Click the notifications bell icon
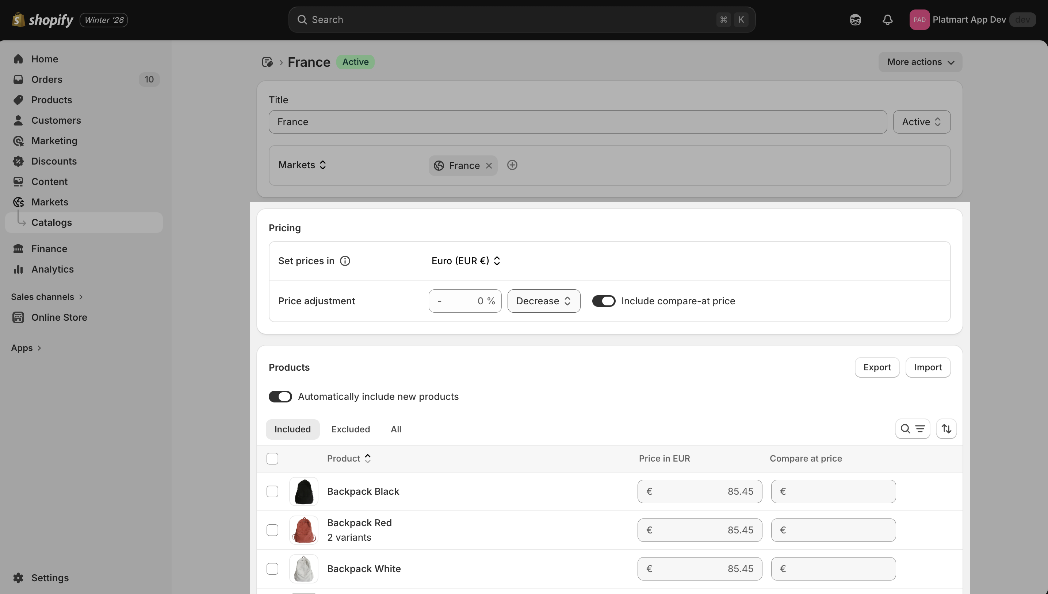The image size is (1048, 594). pyautogui.click(x=887, y=20)
